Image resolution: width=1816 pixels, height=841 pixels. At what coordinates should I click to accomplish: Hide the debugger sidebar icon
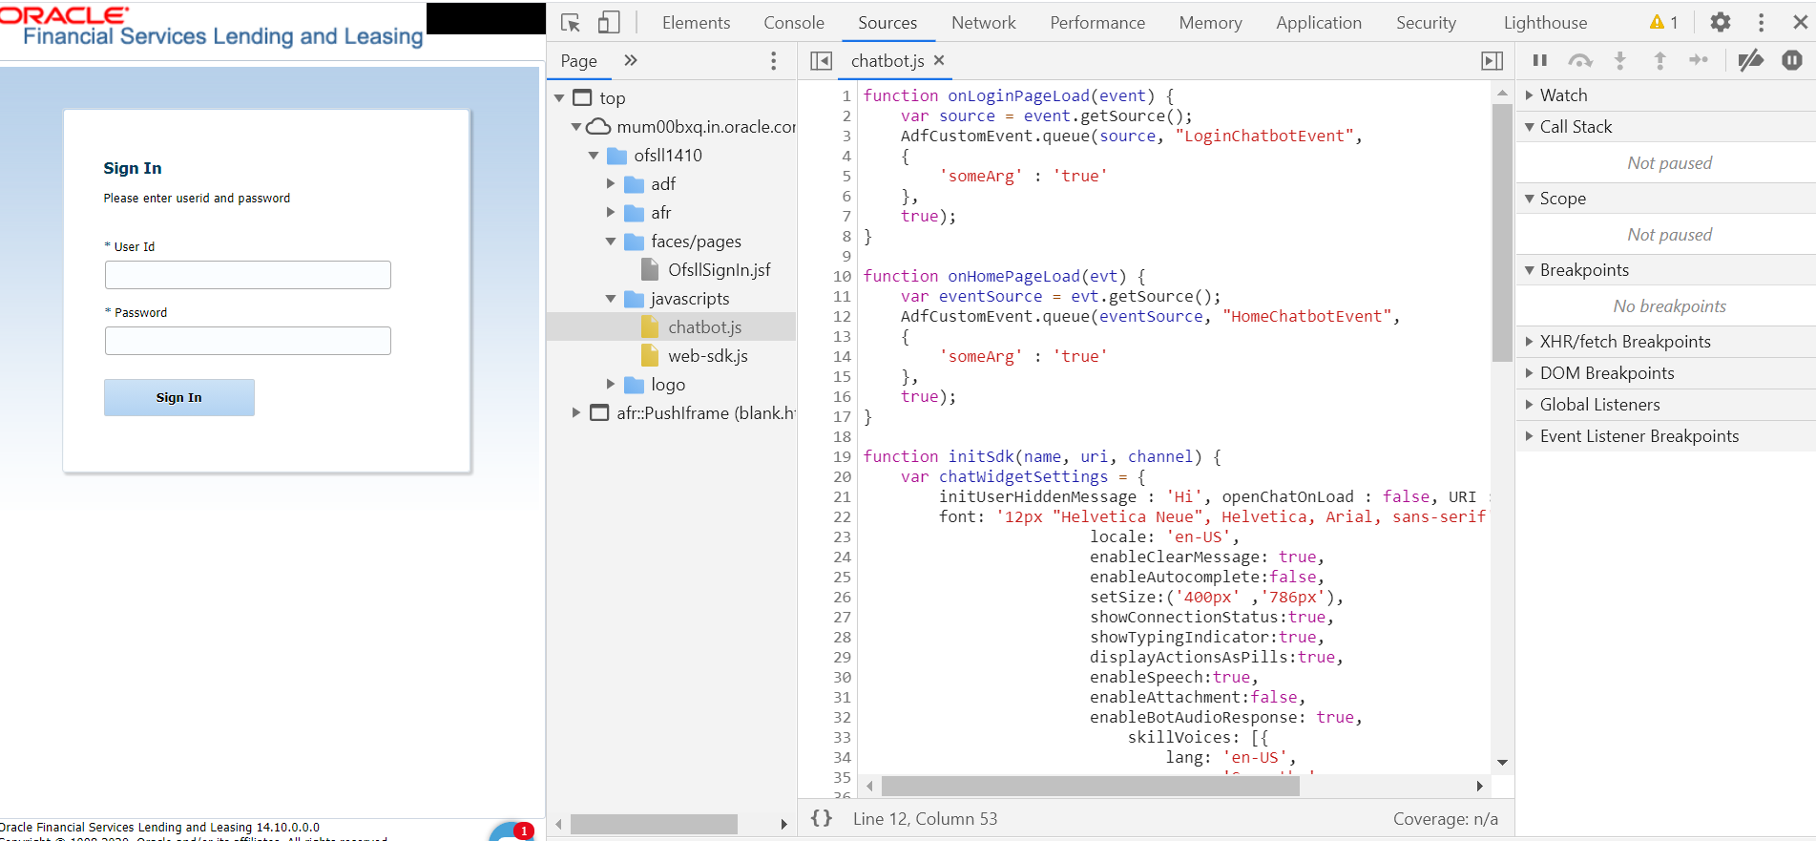[1492, 61]
